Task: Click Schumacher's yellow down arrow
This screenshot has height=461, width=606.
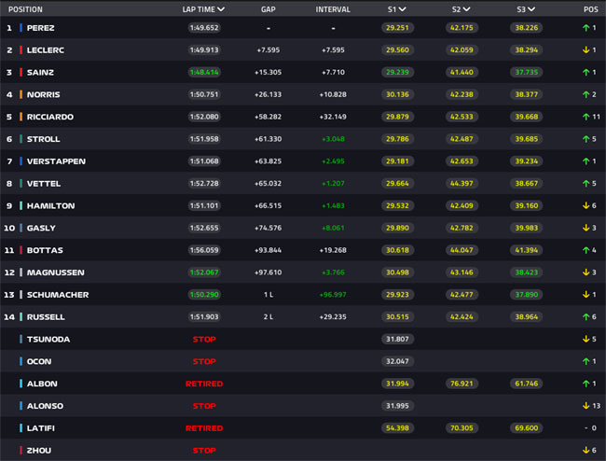Action: (585, 295)
